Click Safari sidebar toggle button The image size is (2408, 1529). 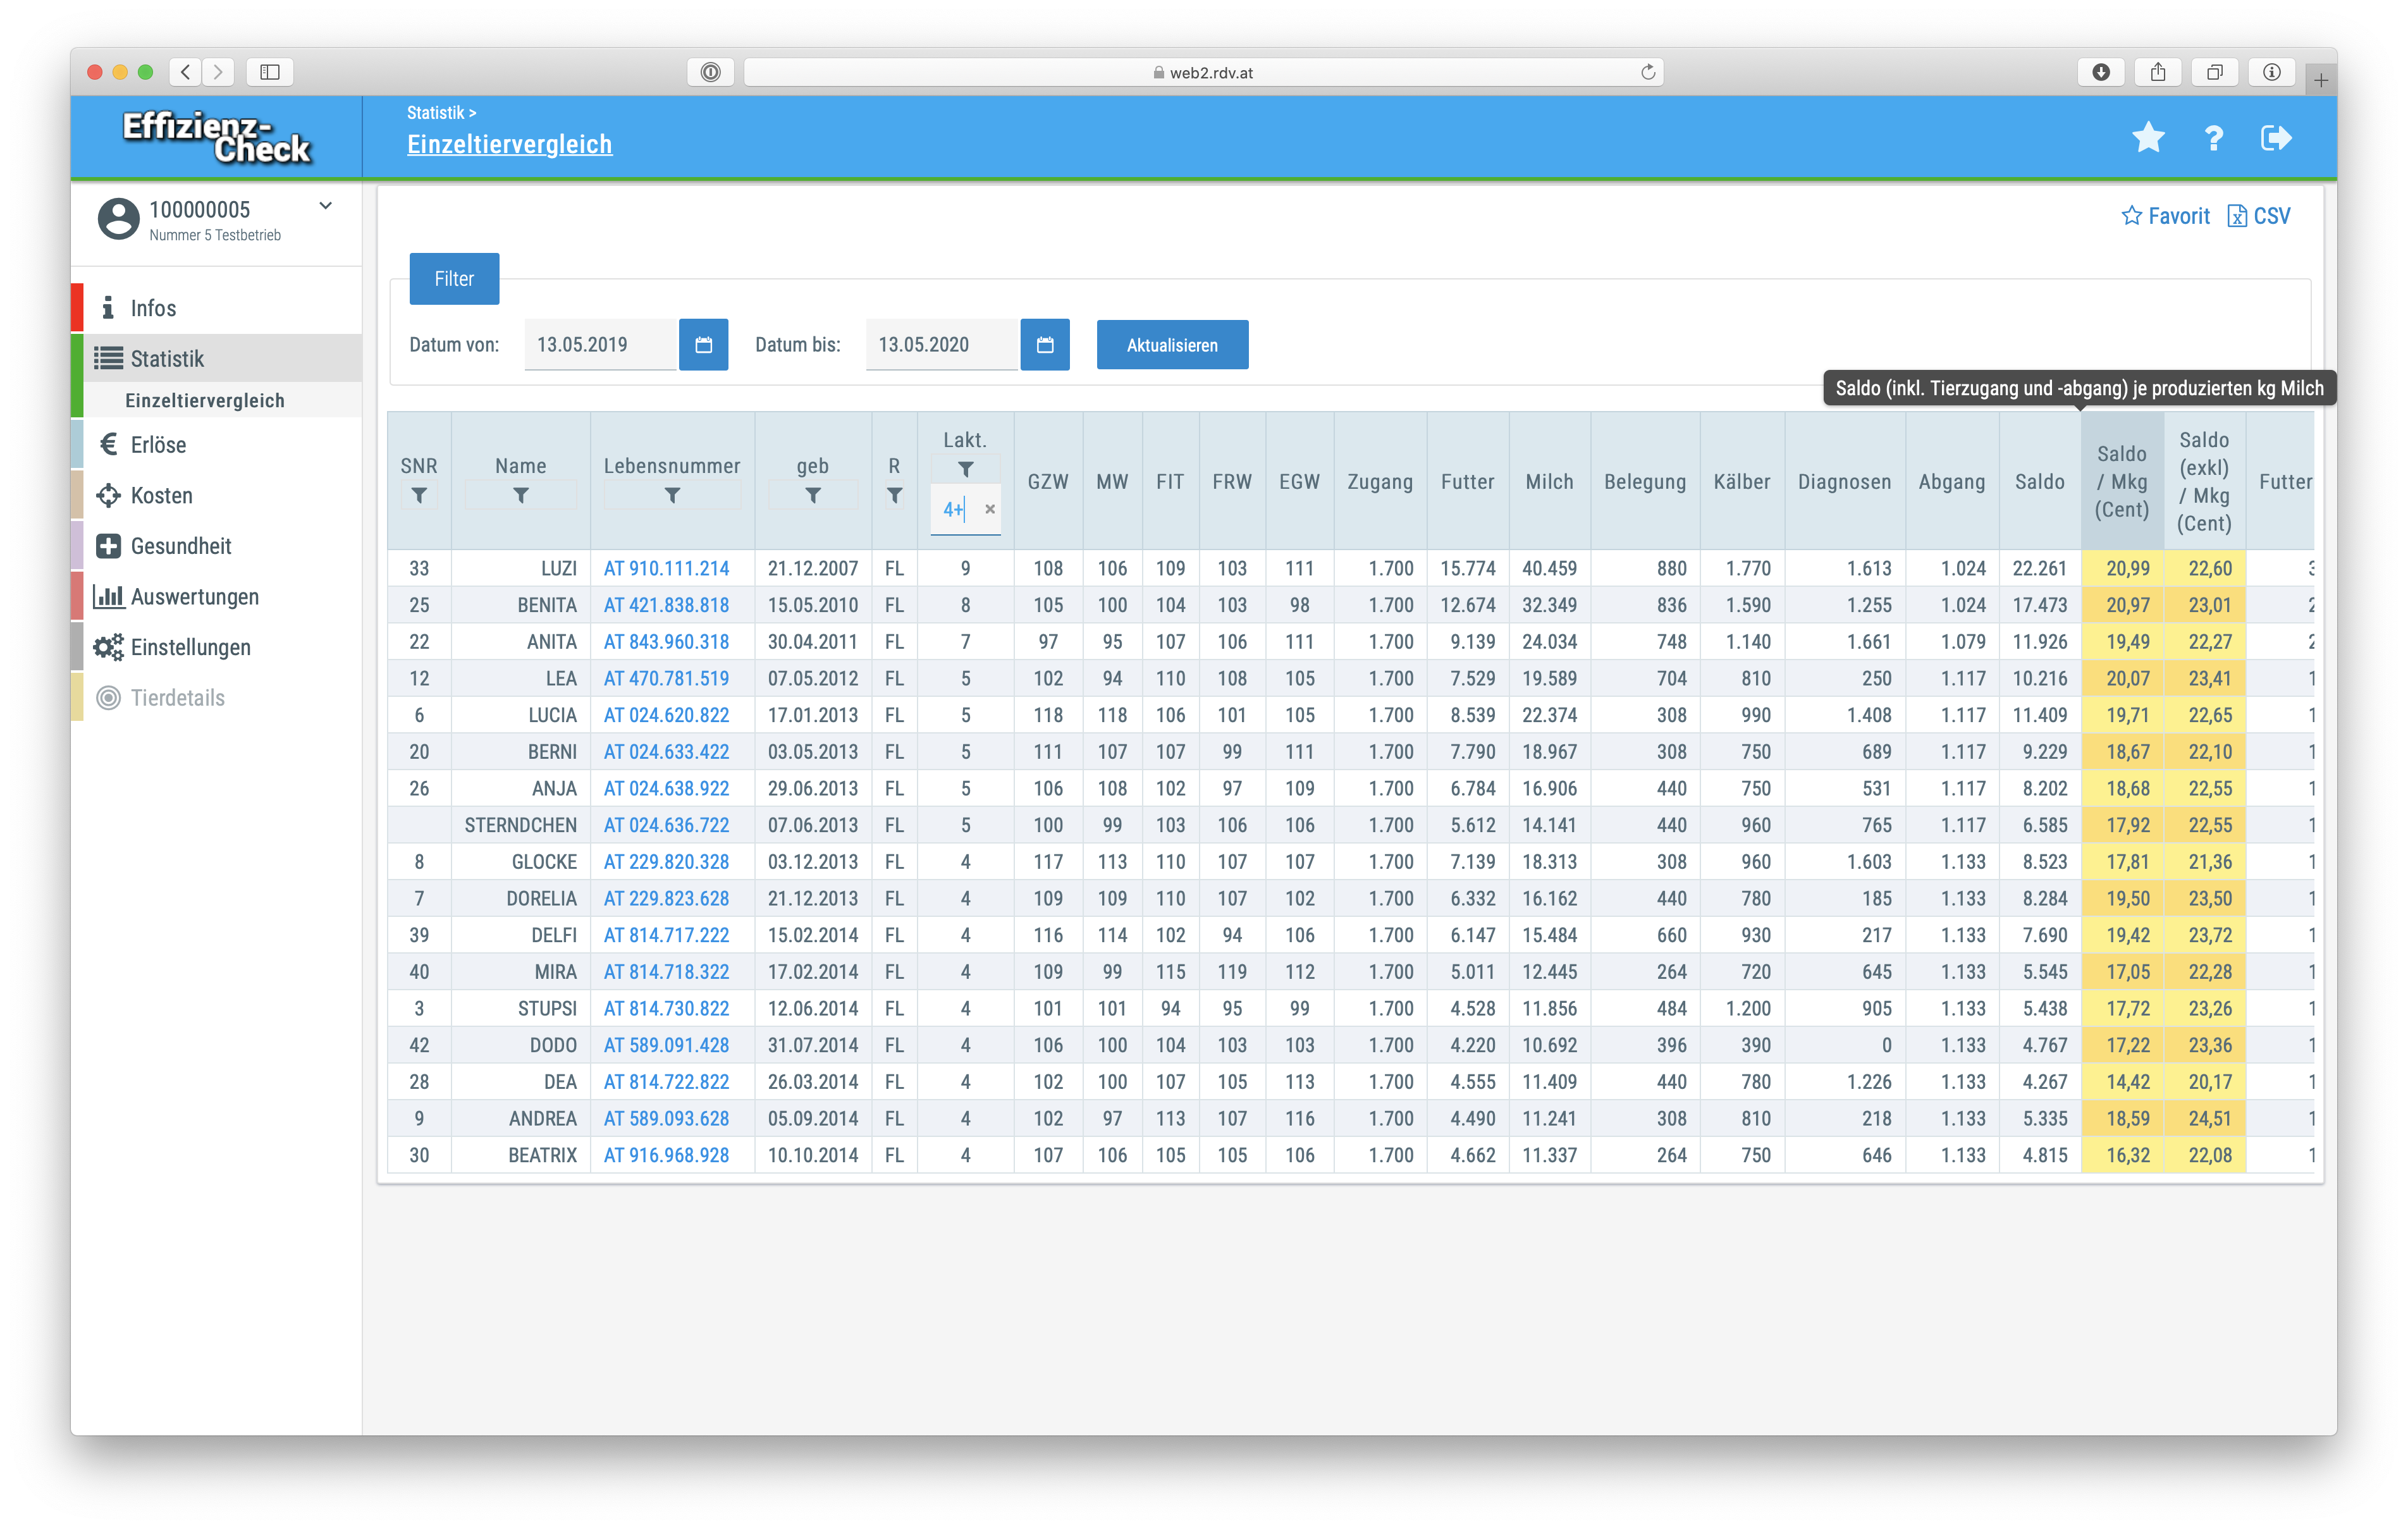pos(270,72)
